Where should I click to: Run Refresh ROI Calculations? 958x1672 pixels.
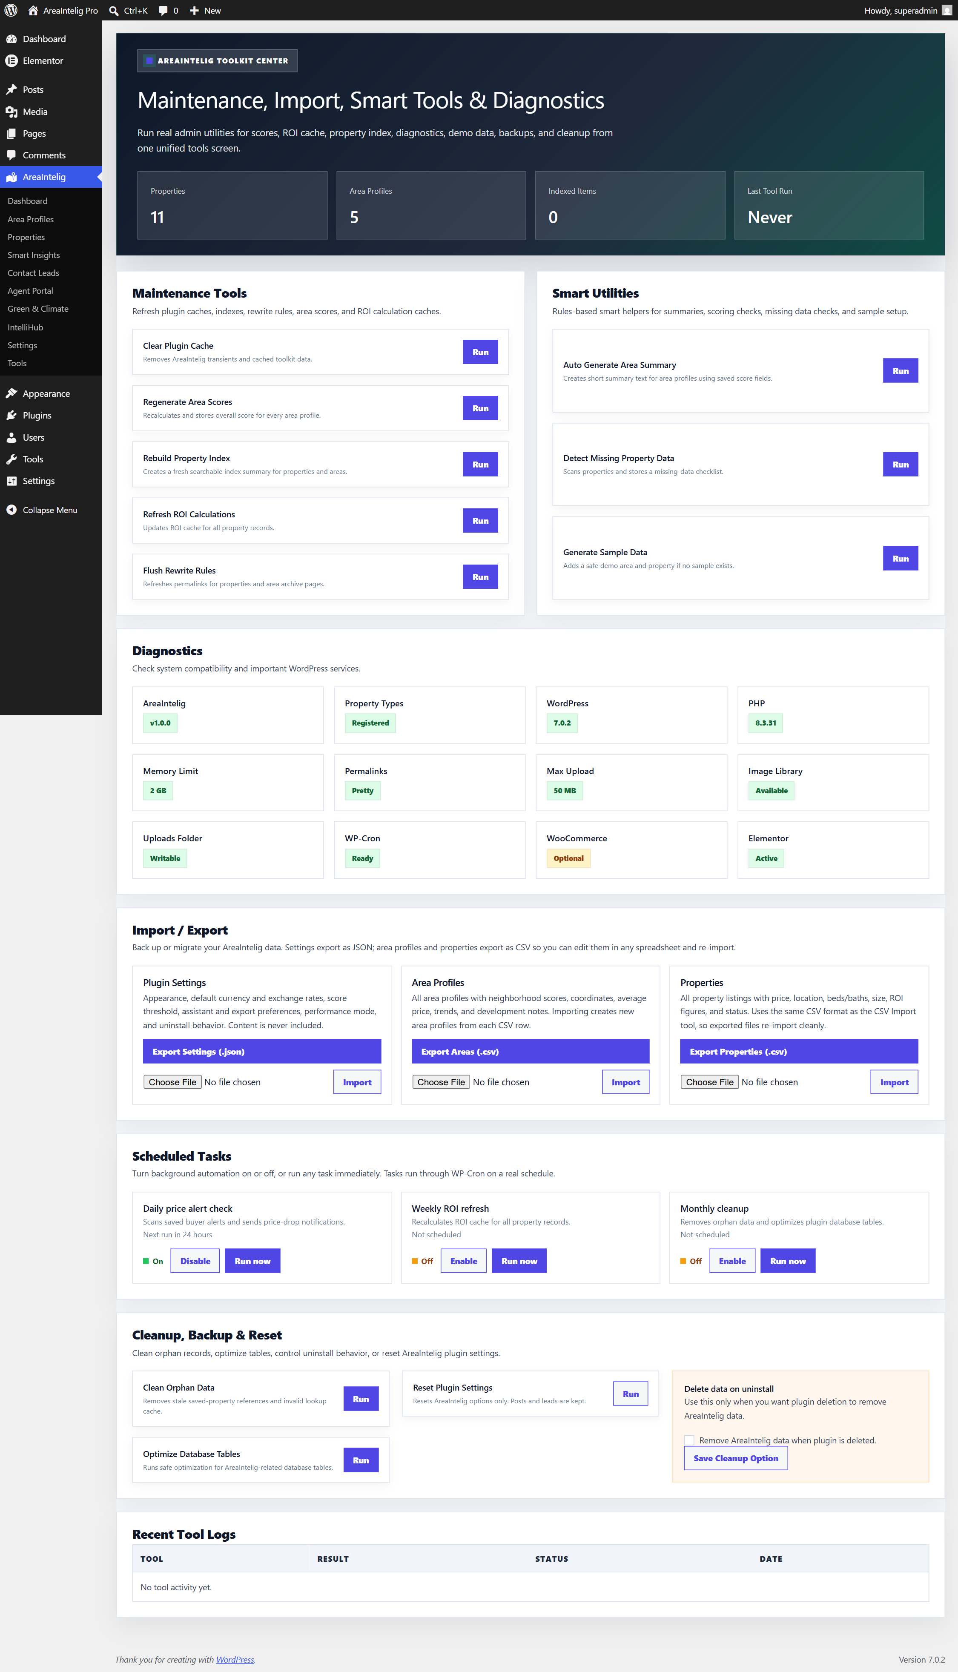tap(480, 520)
